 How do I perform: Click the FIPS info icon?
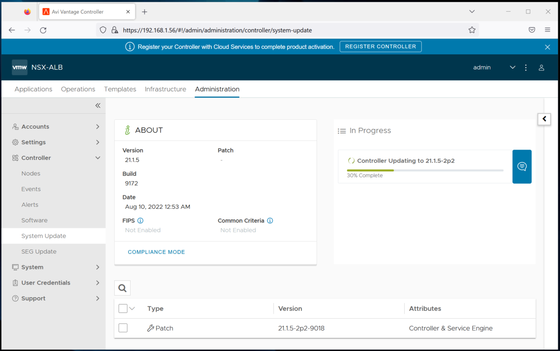[140, 220]
